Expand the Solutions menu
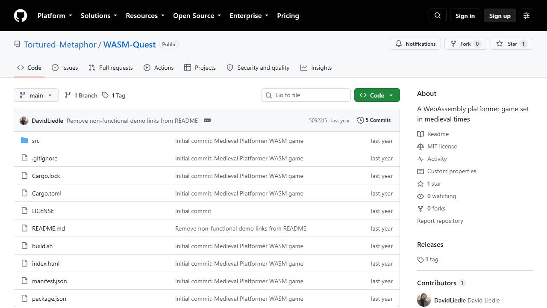Screen dimensions: 547x308 click(99, 16)
